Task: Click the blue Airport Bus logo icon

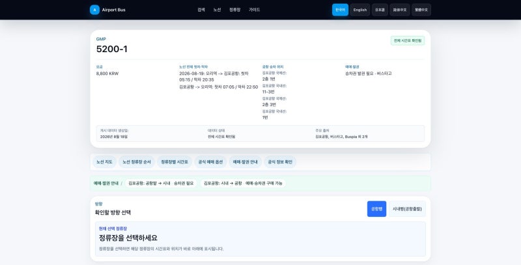Action: [x=94, y=10]
